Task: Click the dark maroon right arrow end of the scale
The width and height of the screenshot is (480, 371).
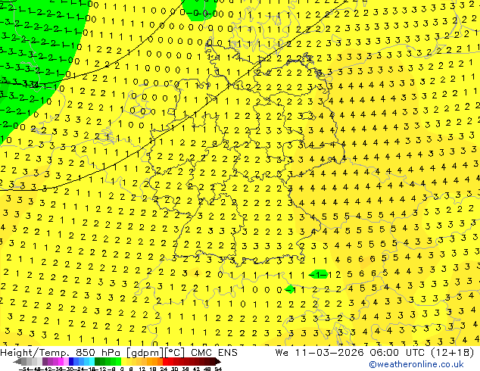Action: [x=218, y=361]
